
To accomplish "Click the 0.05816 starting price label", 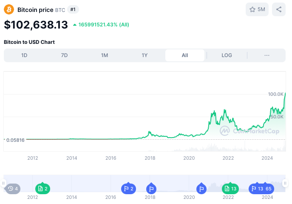I will (x=15, y=140).
